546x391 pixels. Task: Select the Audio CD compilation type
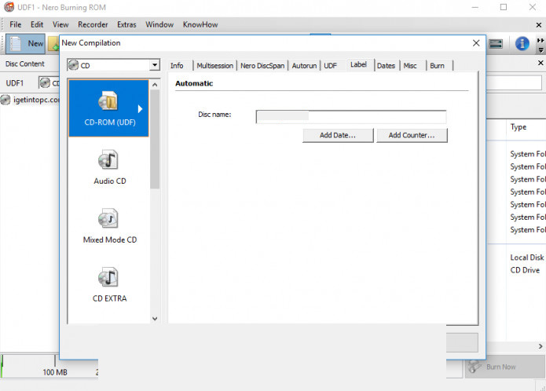pyautogui.click(x=110, y=167)
